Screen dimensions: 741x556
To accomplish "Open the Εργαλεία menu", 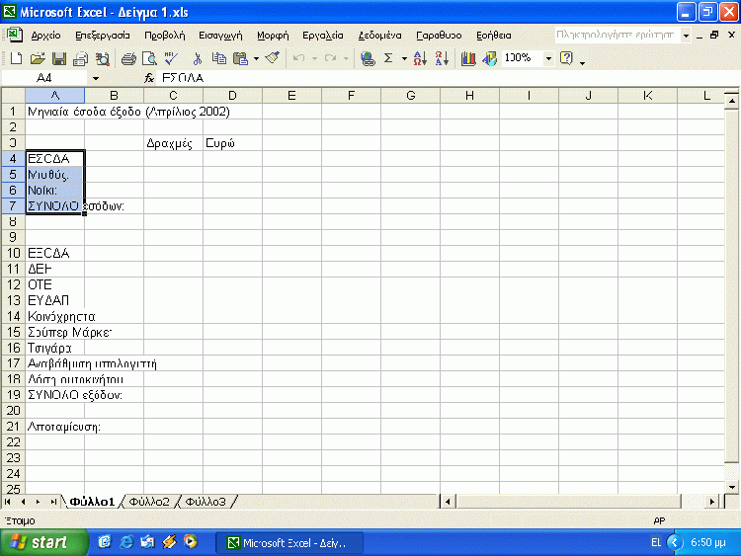I will point(323,36).
